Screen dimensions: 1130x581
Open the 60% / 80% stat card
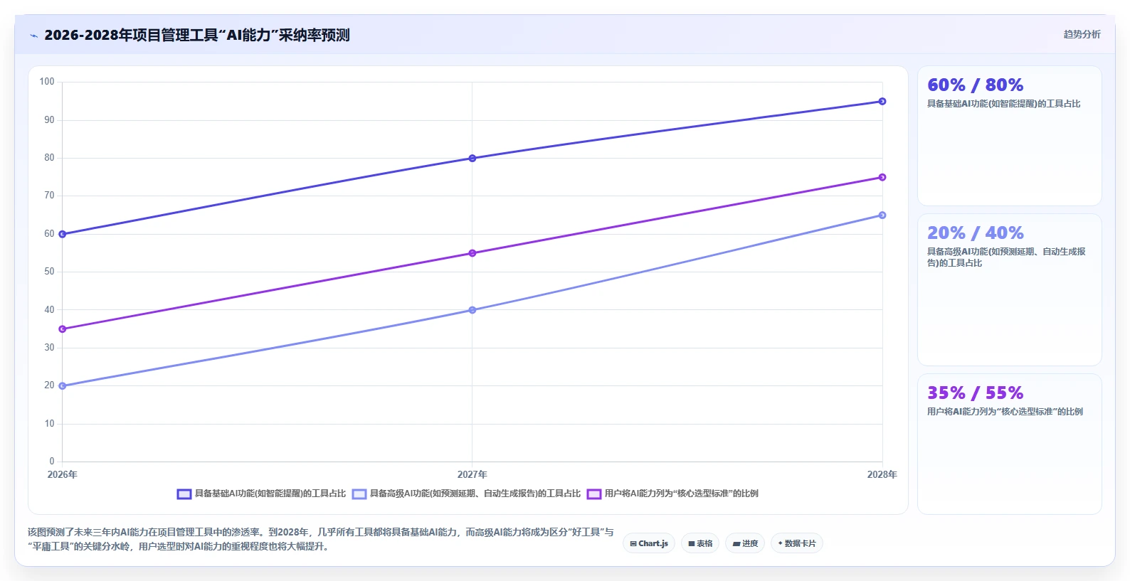tap(1009, 136)
